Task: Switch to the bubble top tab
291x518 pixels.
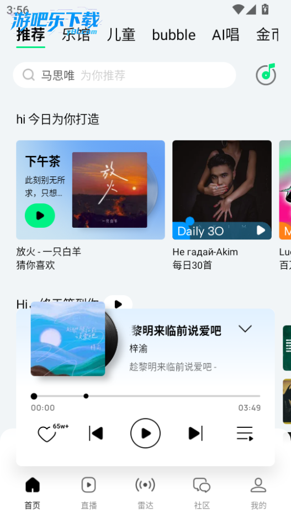Action: click(174, 35)
